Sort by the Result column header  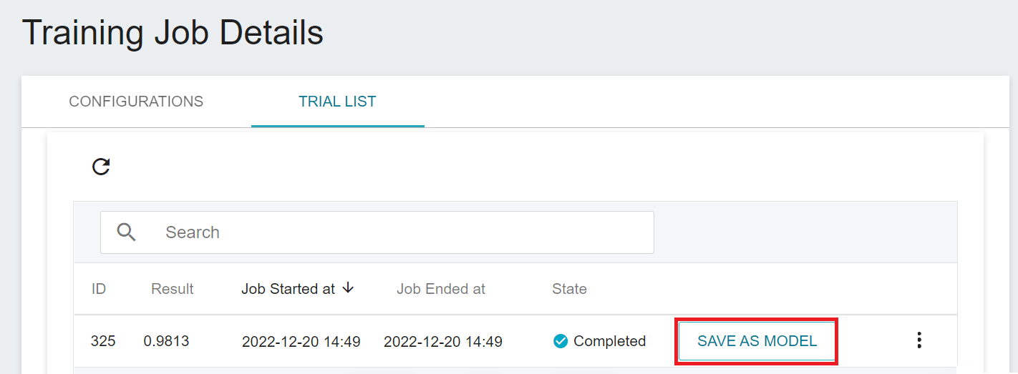173,289
